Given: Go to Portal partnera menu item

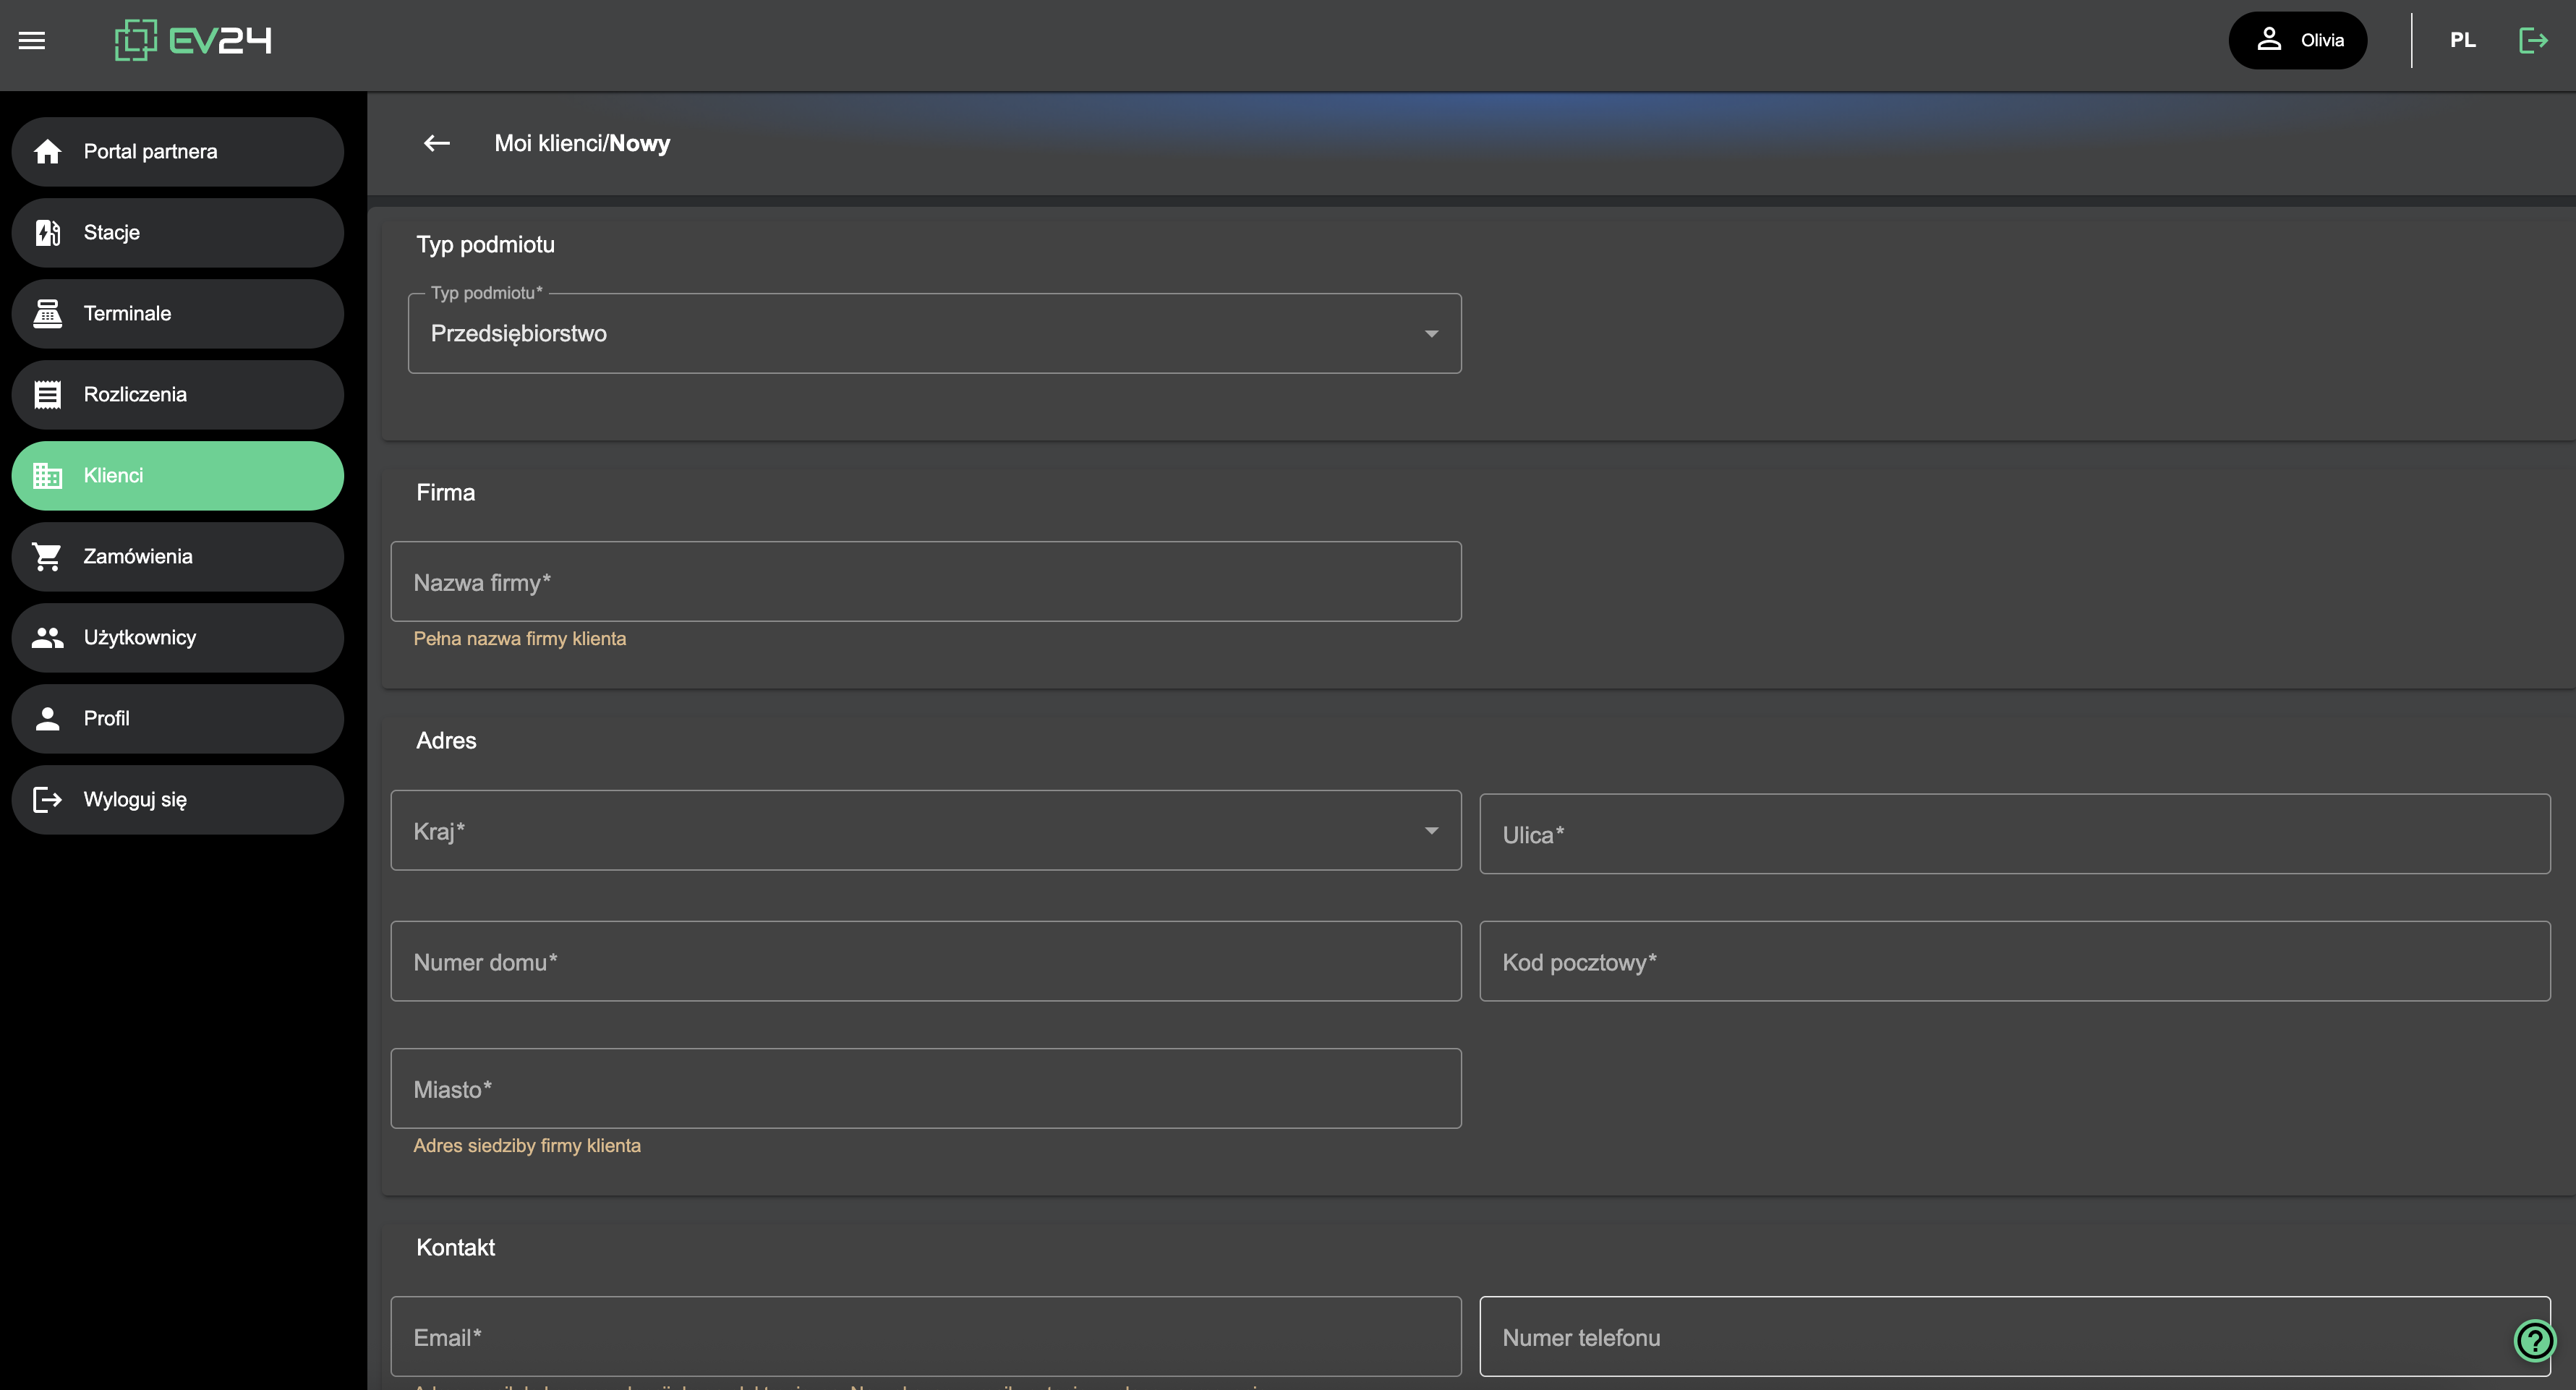Looking at the screenshot, I should 178,152.
